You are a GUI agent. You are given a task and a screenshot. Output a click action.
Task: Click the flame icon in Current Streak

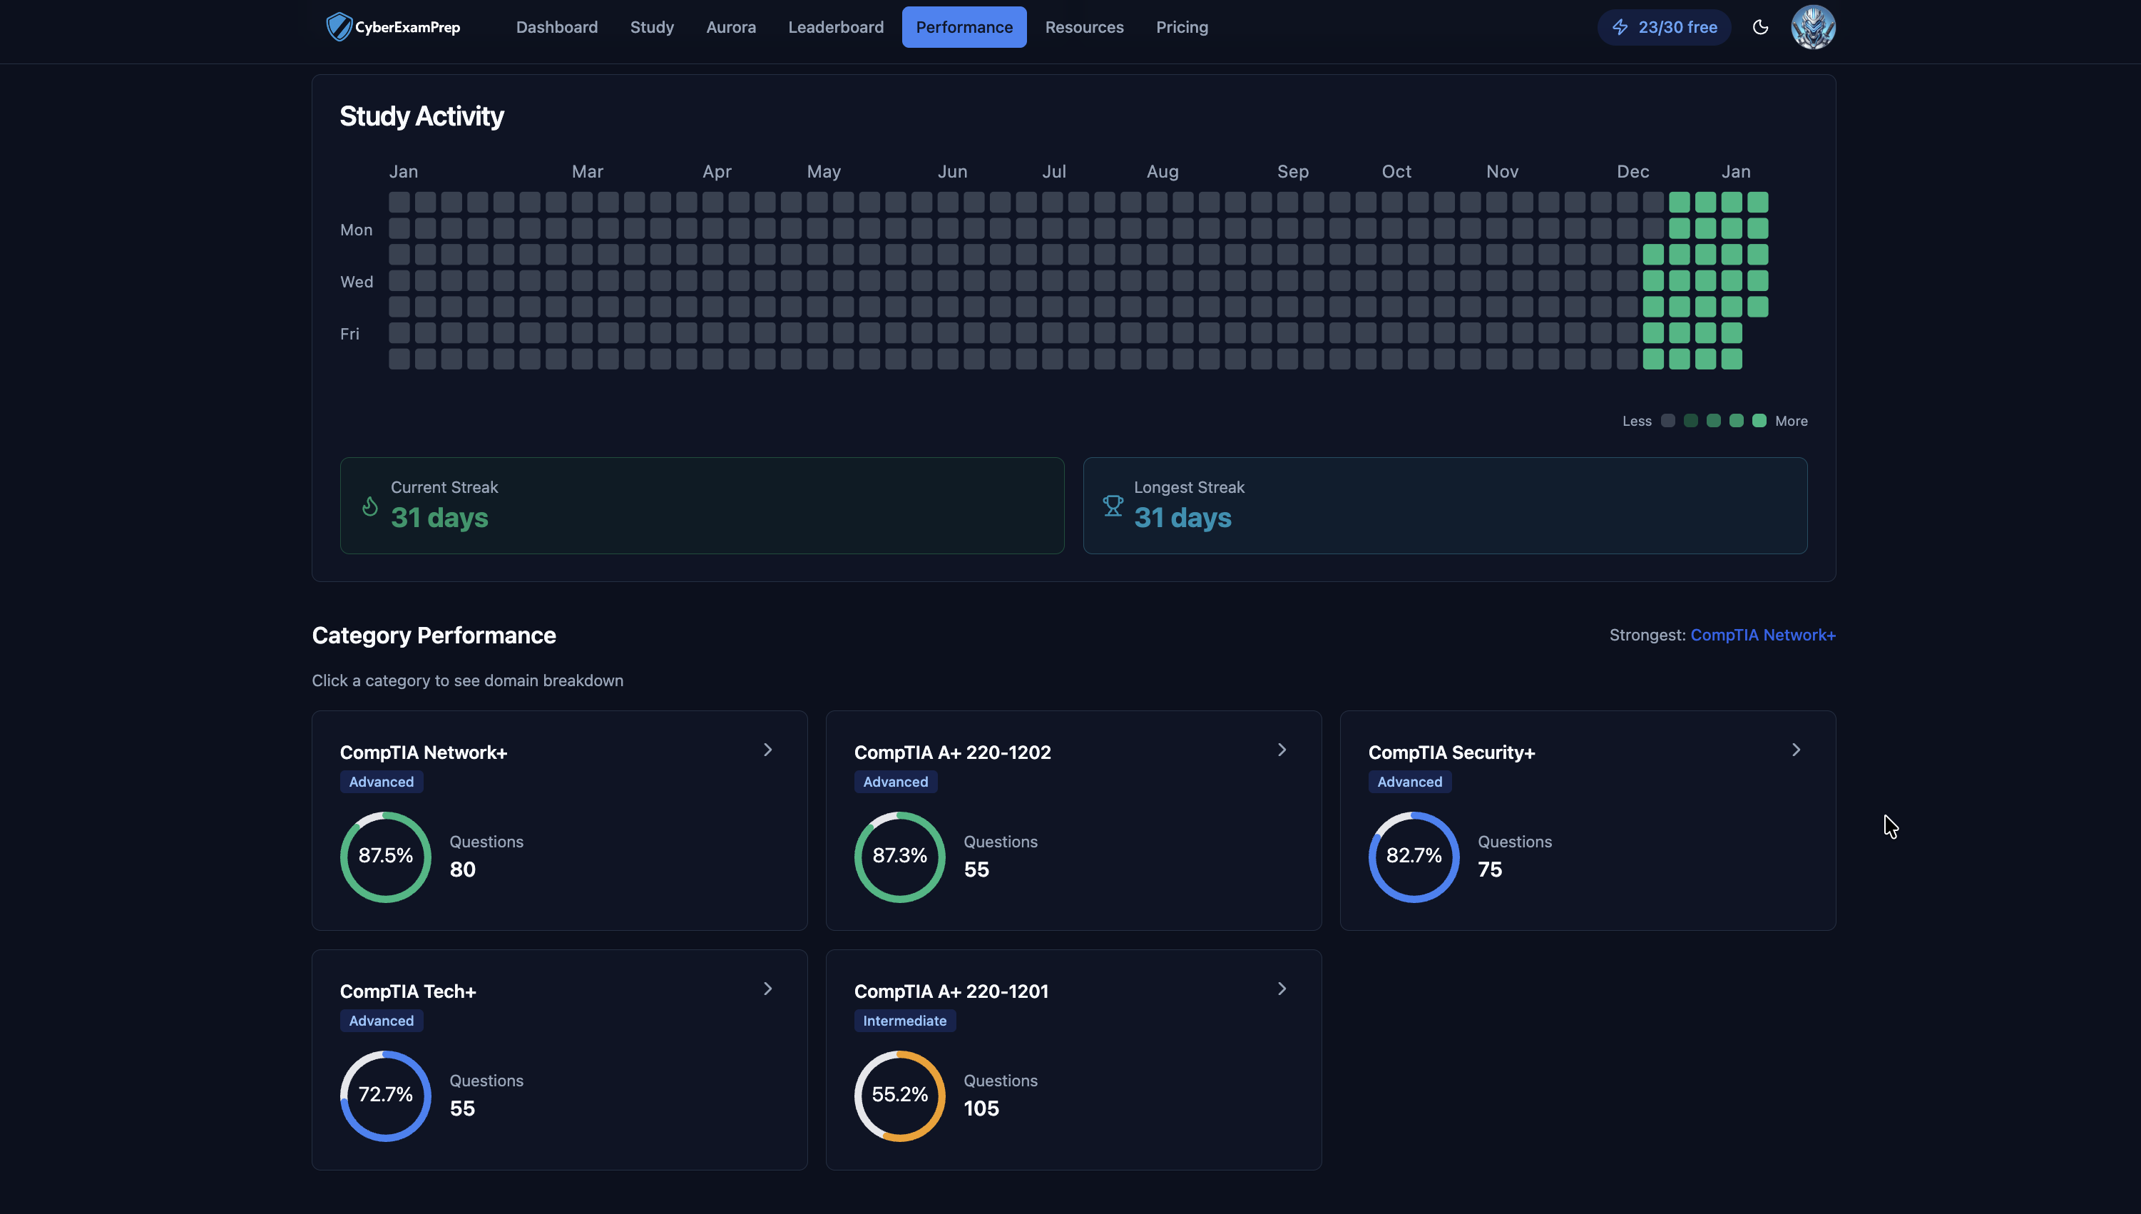(x=369, y=506)
